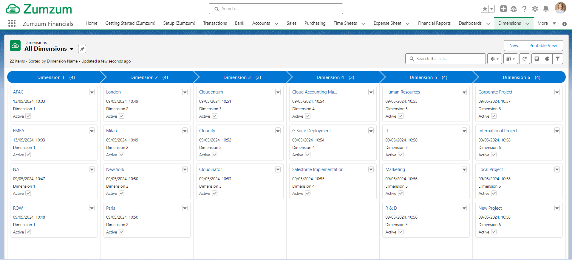Open the Financial Reports tab

(x=434, y=23)
